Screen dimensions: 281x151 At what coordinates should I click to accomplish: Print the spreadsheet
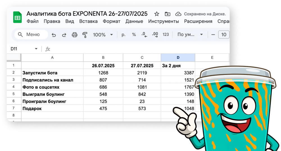(74, 35)
